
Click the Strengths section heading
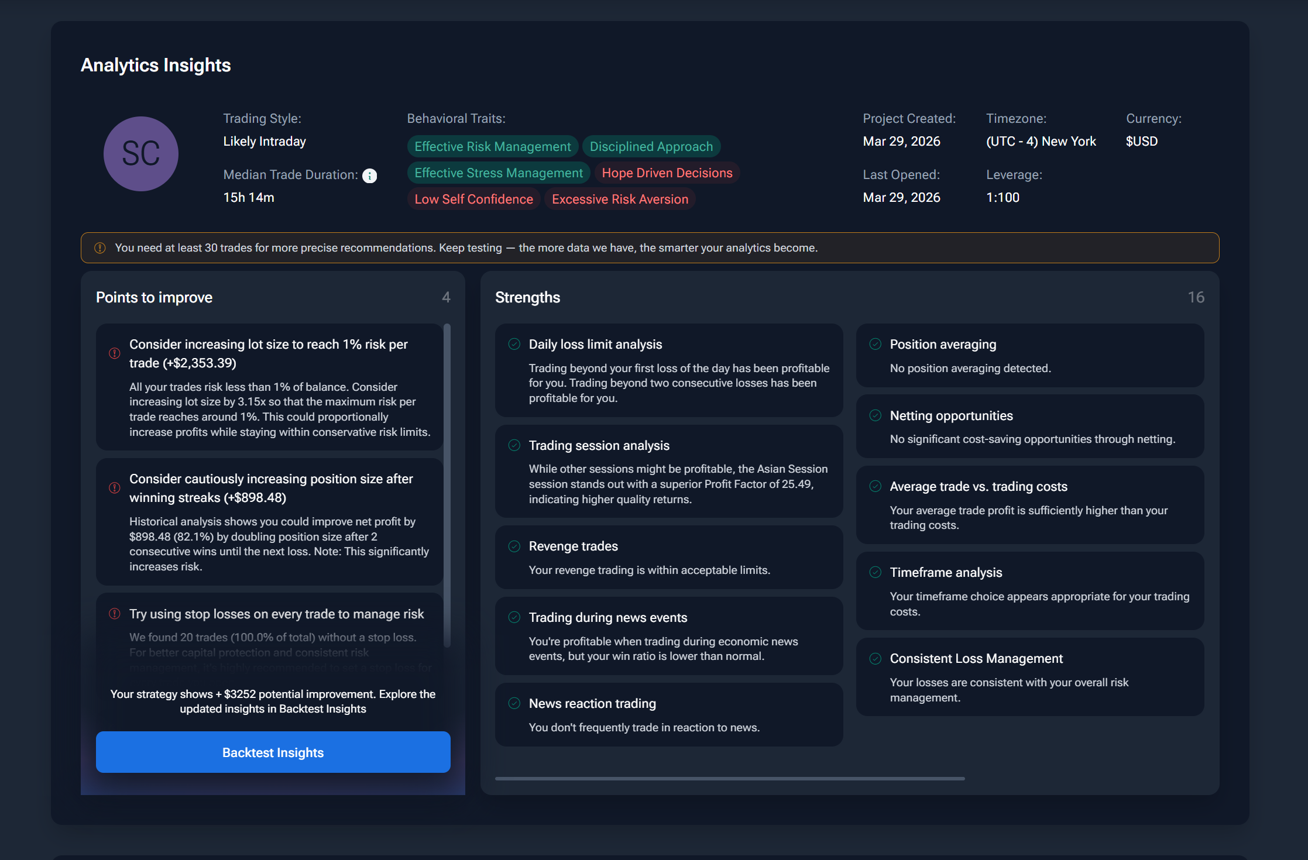click(528, 297)
